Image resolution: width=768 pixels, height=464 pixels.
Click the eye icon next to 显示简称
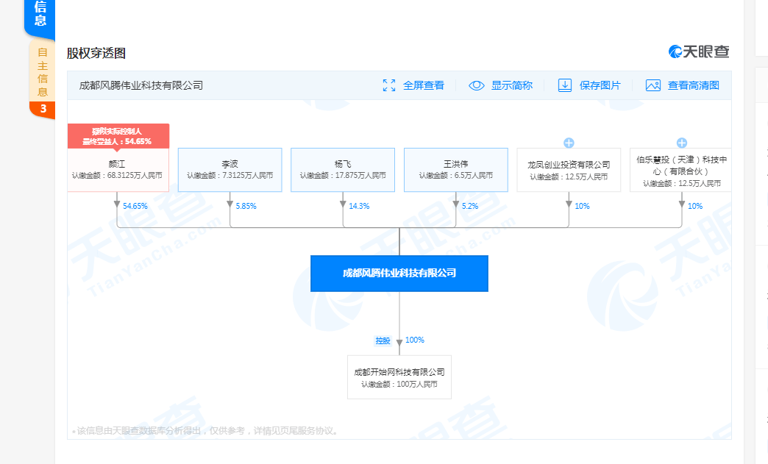[x=477, y=85]
